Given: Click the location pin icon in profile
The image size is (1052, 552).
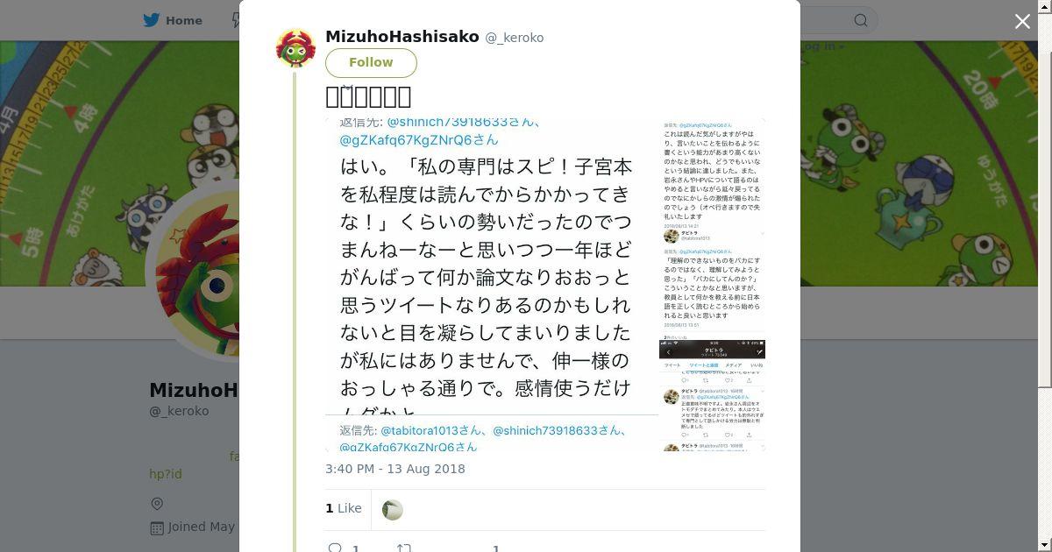Looking at the screenshot, I should pyautogui.click(x=157, y=504).
